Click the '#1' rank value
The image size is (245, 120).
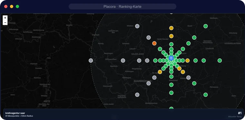240,113
